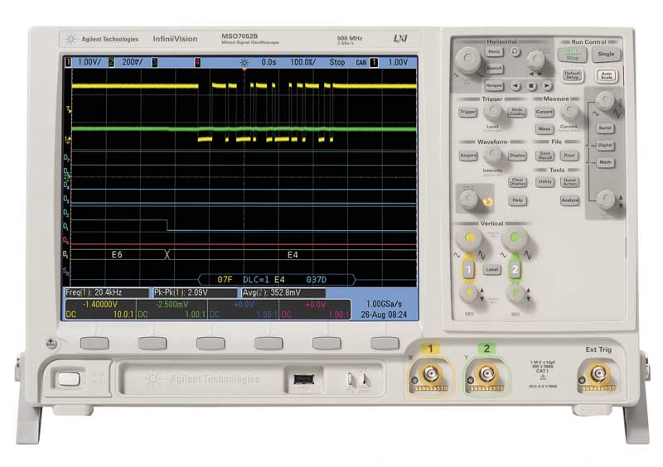Push the Cursors key in Measure section
663x467 pixels.
544,112
